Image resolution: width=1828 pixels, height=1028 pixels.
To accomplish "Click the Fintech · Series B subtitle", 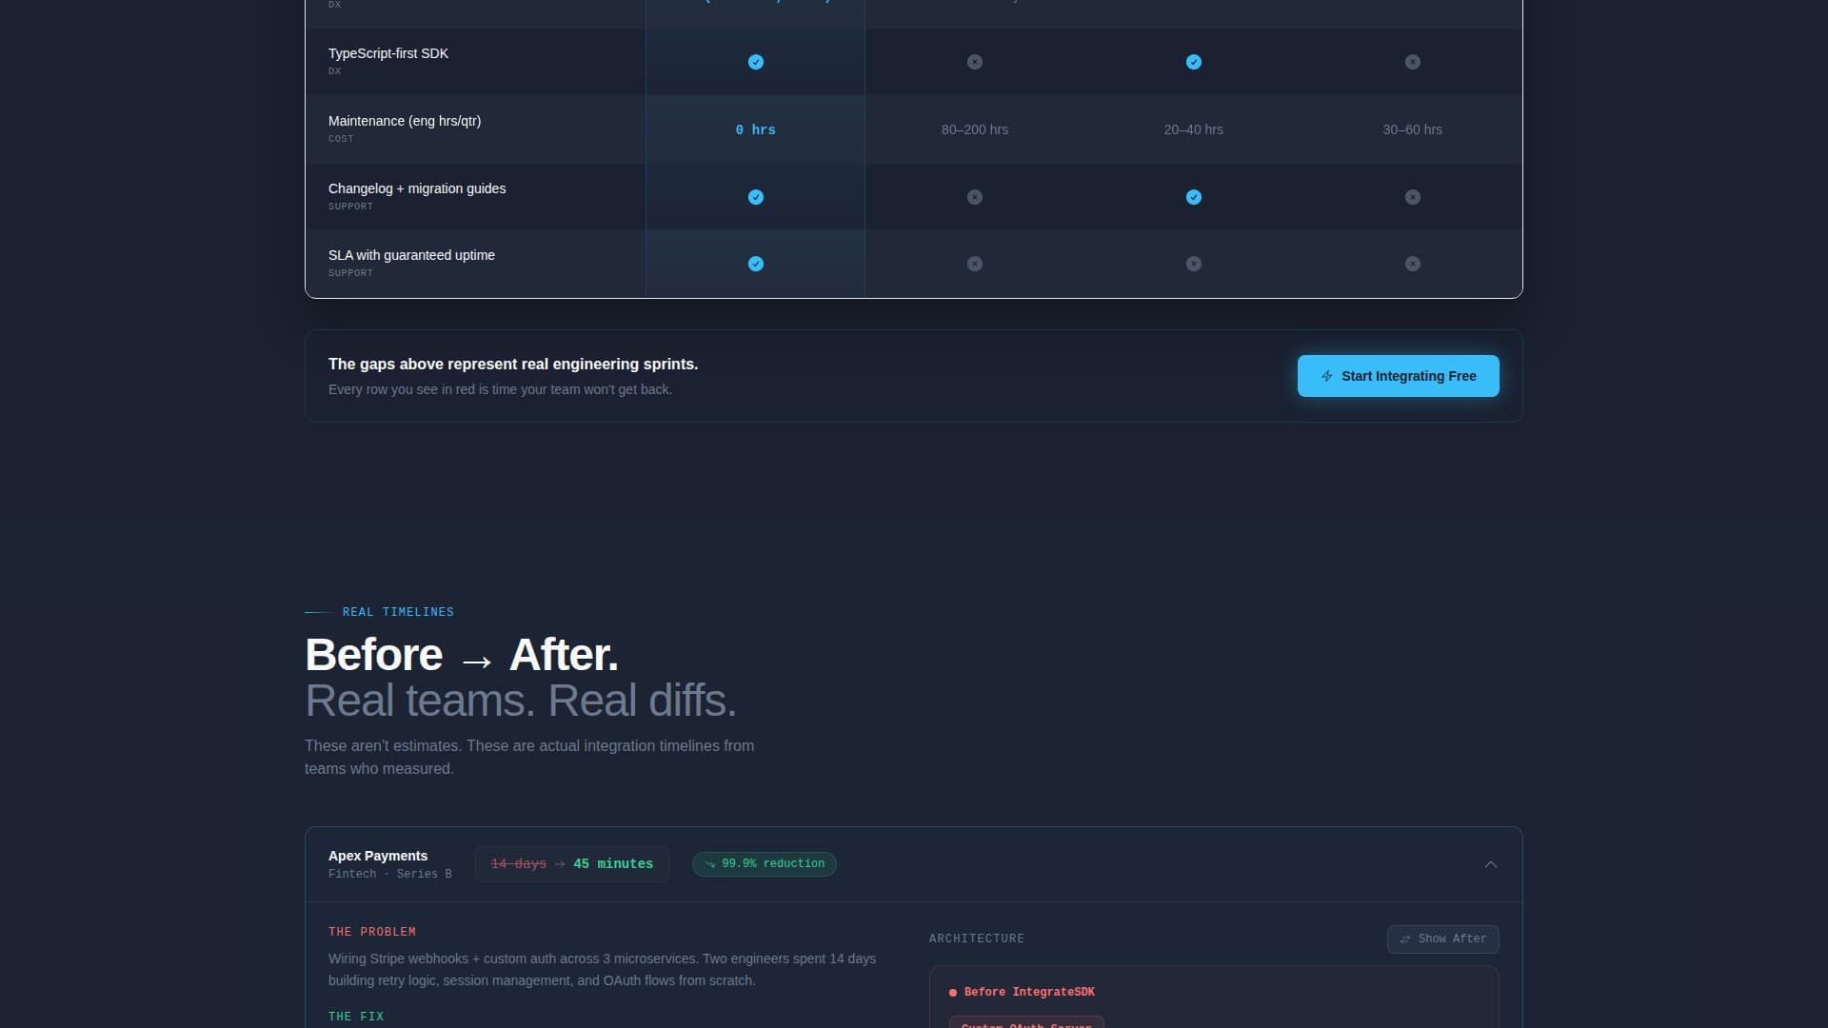I will click(390, 874).
